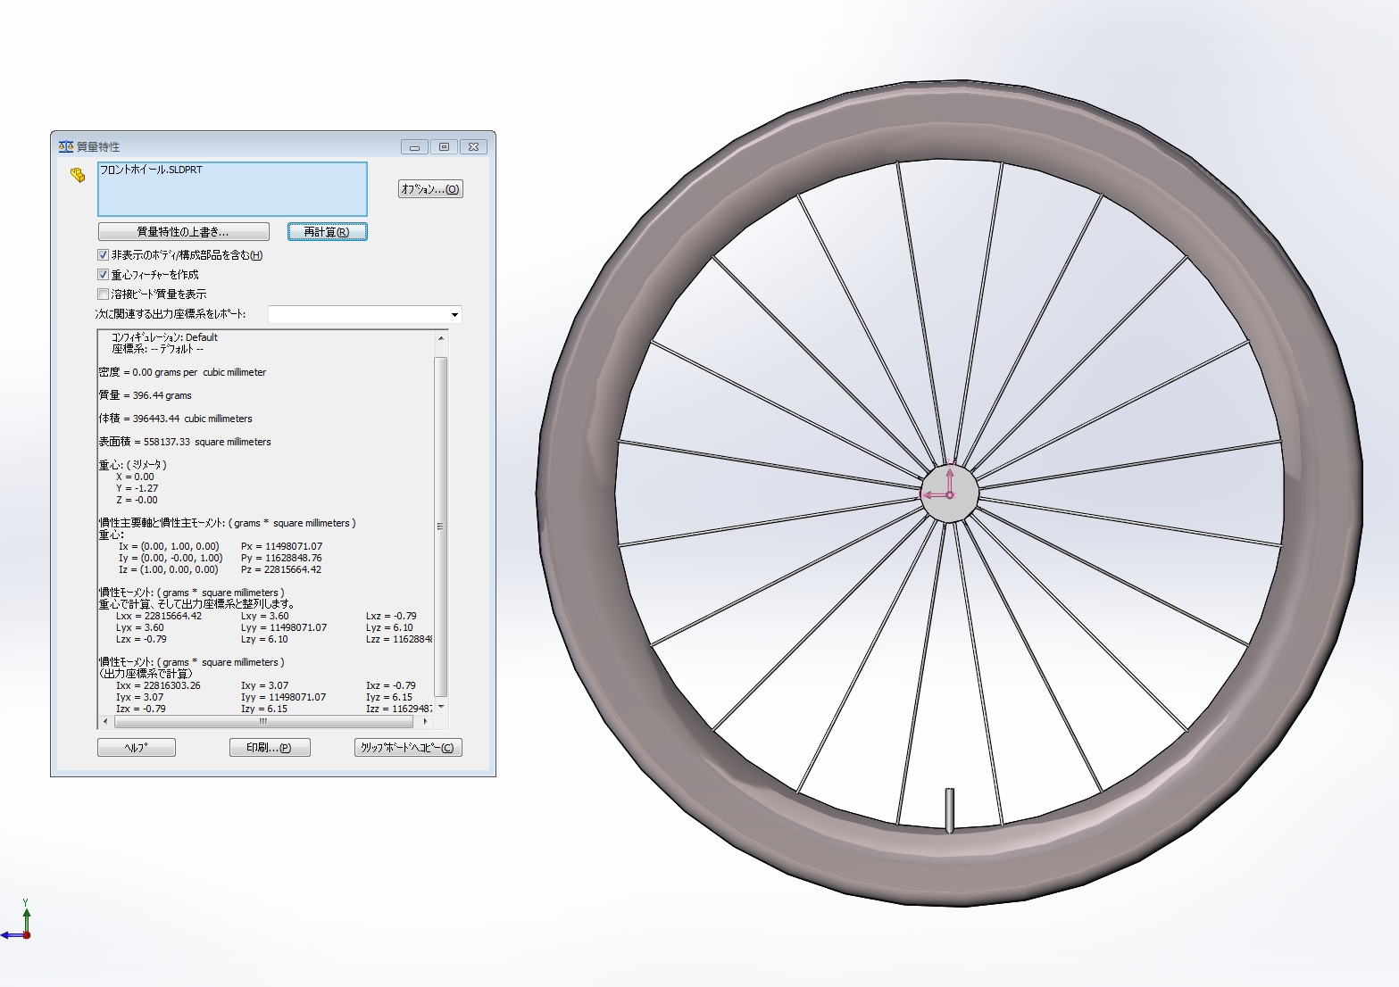Click the results scroll down arrow
The height and width of the screenshot is (987, 1399).
pos(441,707)
